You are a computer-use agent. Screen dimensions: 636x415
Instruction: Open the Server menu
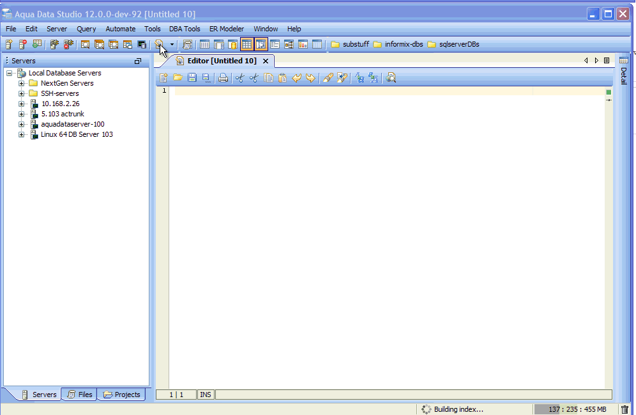coord(57,29)
